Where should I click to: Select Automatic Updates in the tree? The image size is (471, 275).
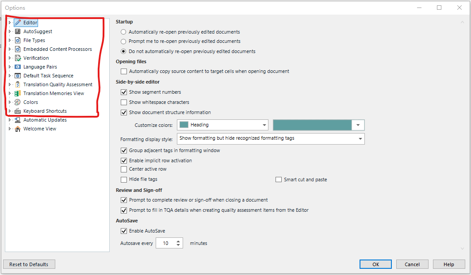[x=45, y=120]
